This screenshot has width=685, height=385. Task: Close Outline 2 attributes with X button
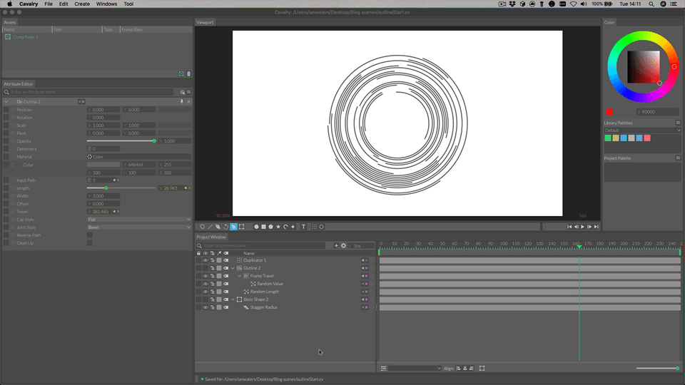click(x=188, y=102)
